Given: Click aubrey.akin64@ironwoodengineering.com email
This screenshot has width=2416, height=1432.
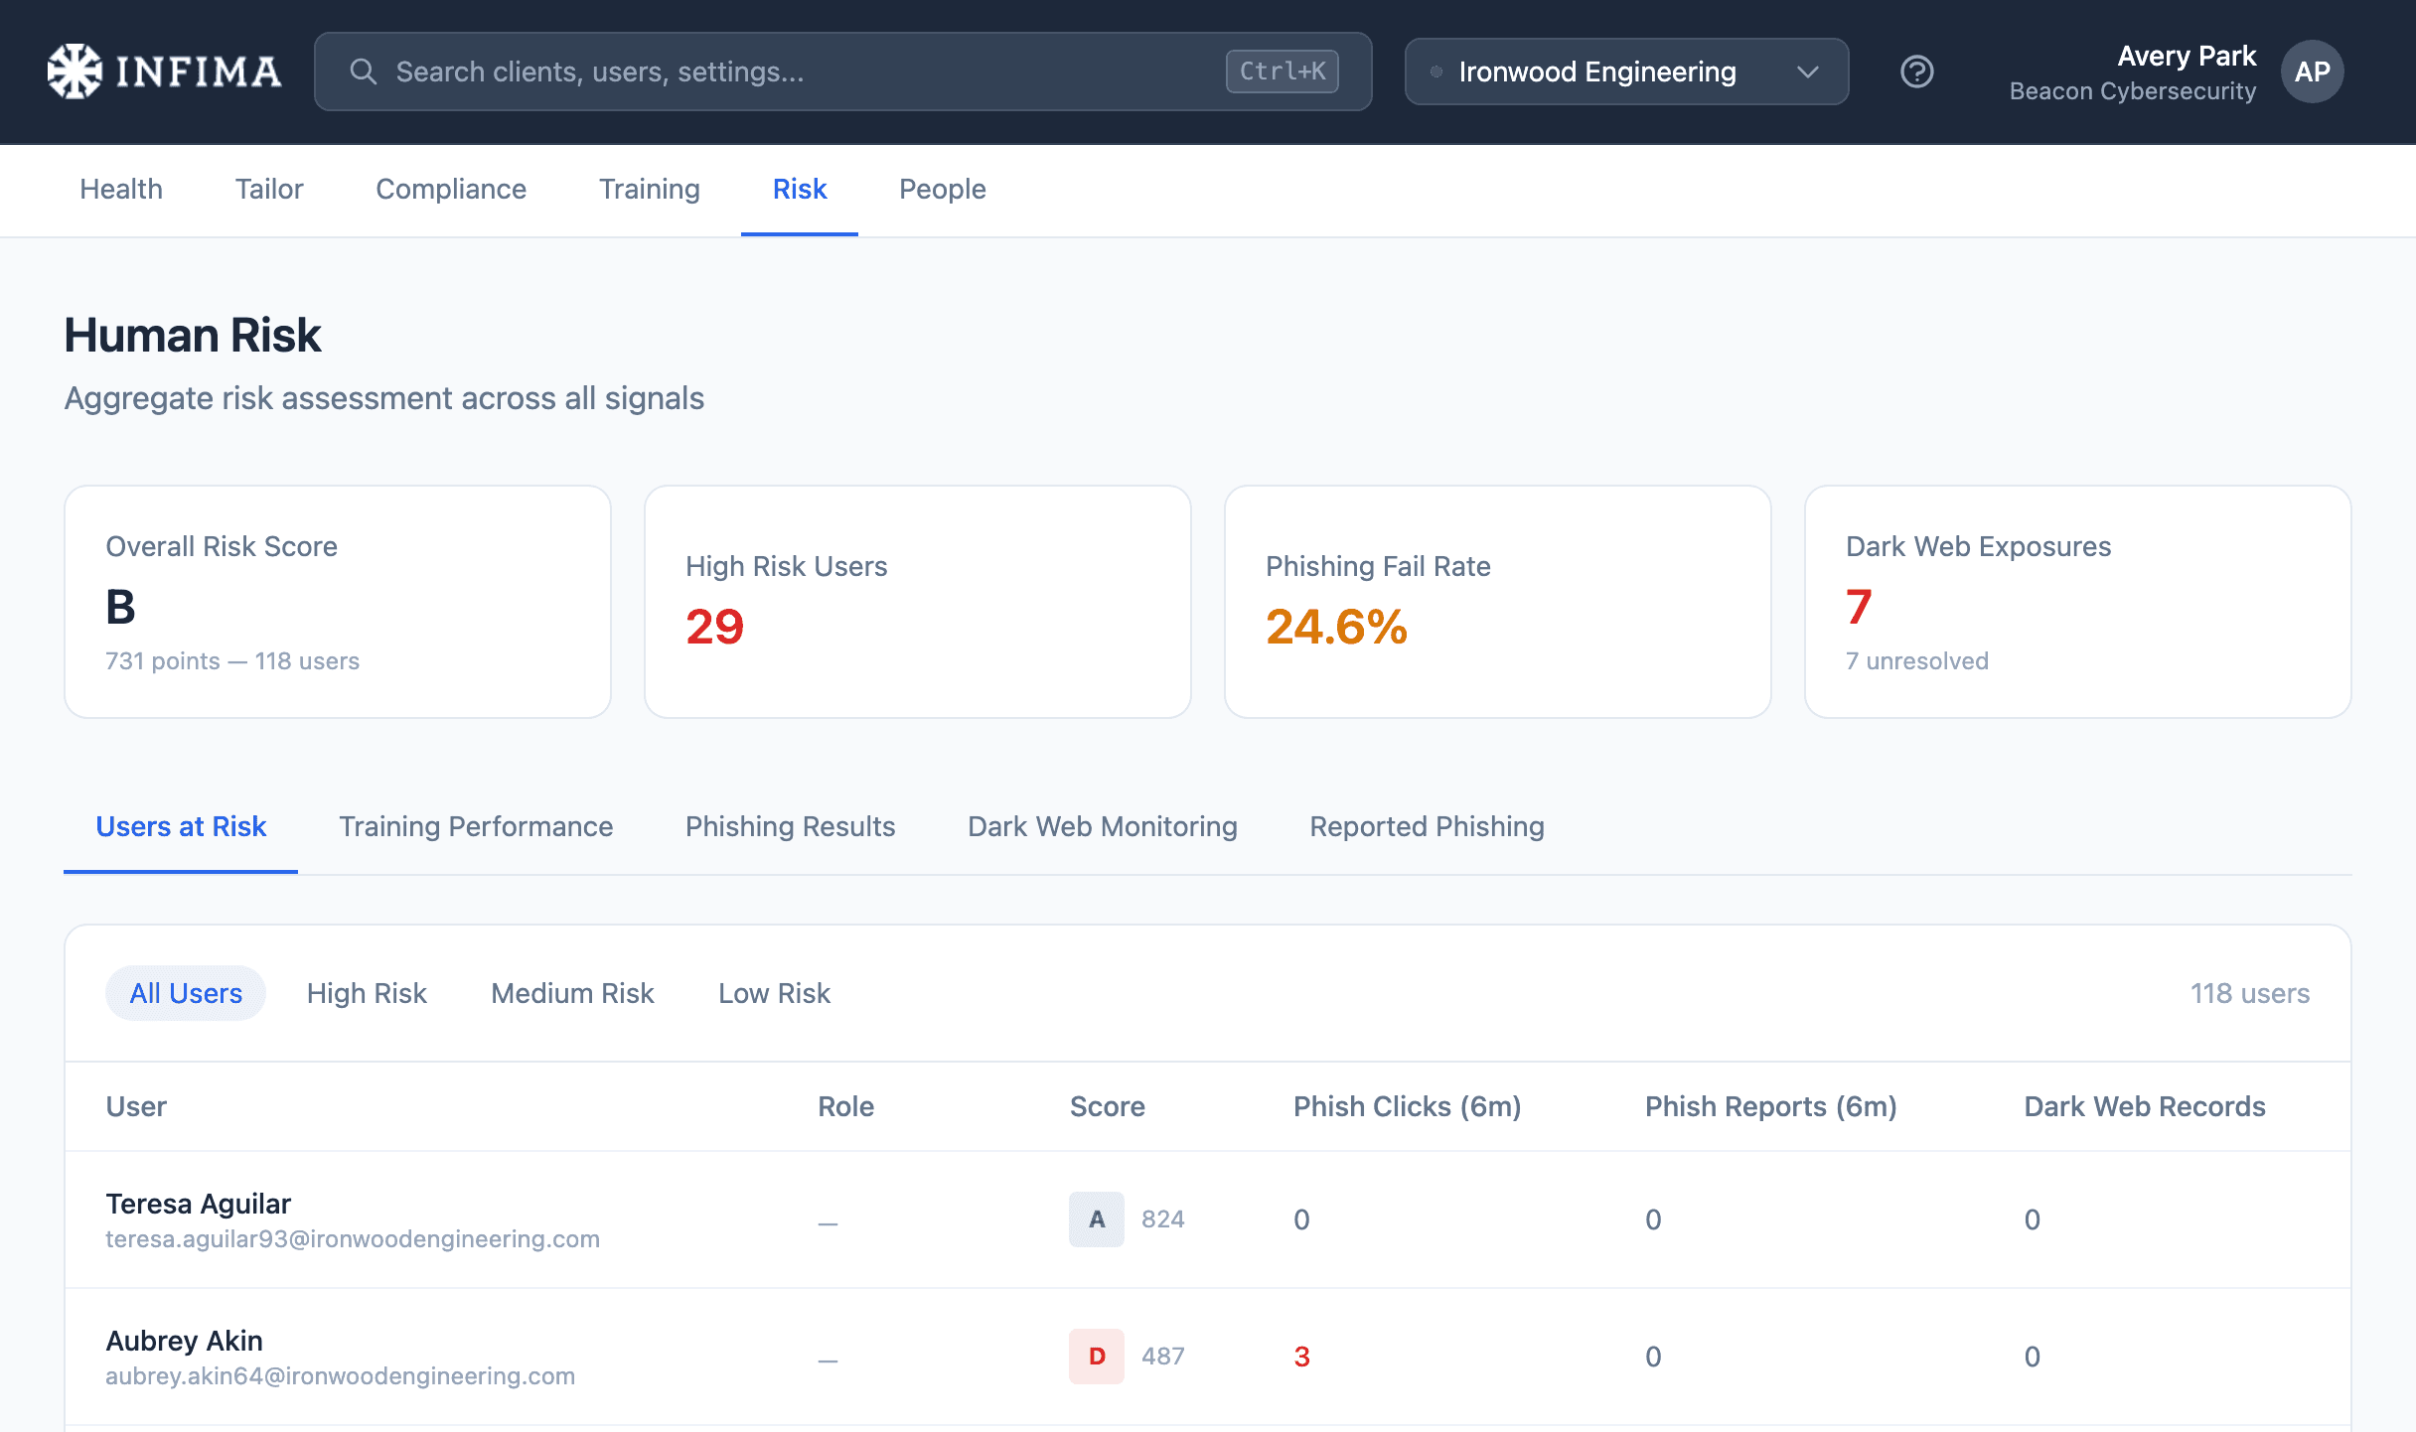Looking at the screenshot, I should [340, 1376].
